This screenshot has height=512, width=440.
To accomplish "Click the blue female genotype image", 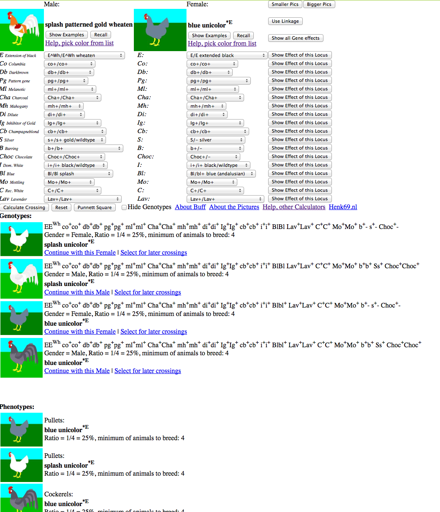I will coord(22,318).
